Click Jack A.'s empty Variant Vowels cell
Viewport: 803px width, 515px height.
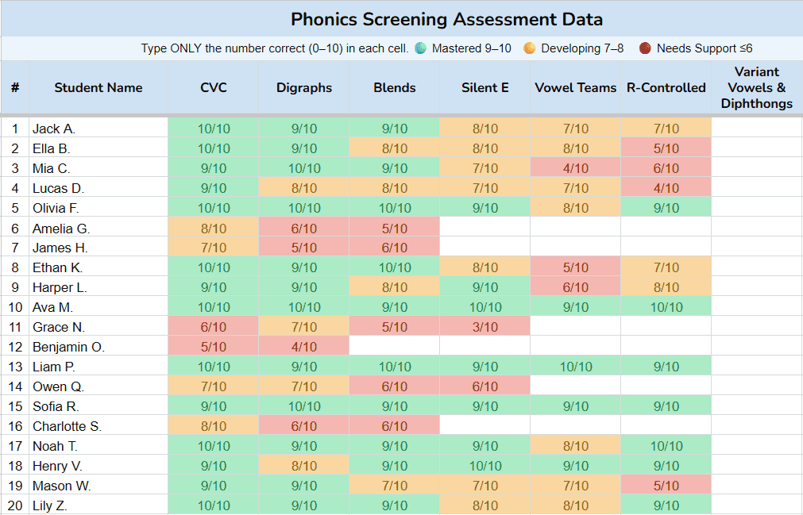(757, 129)
